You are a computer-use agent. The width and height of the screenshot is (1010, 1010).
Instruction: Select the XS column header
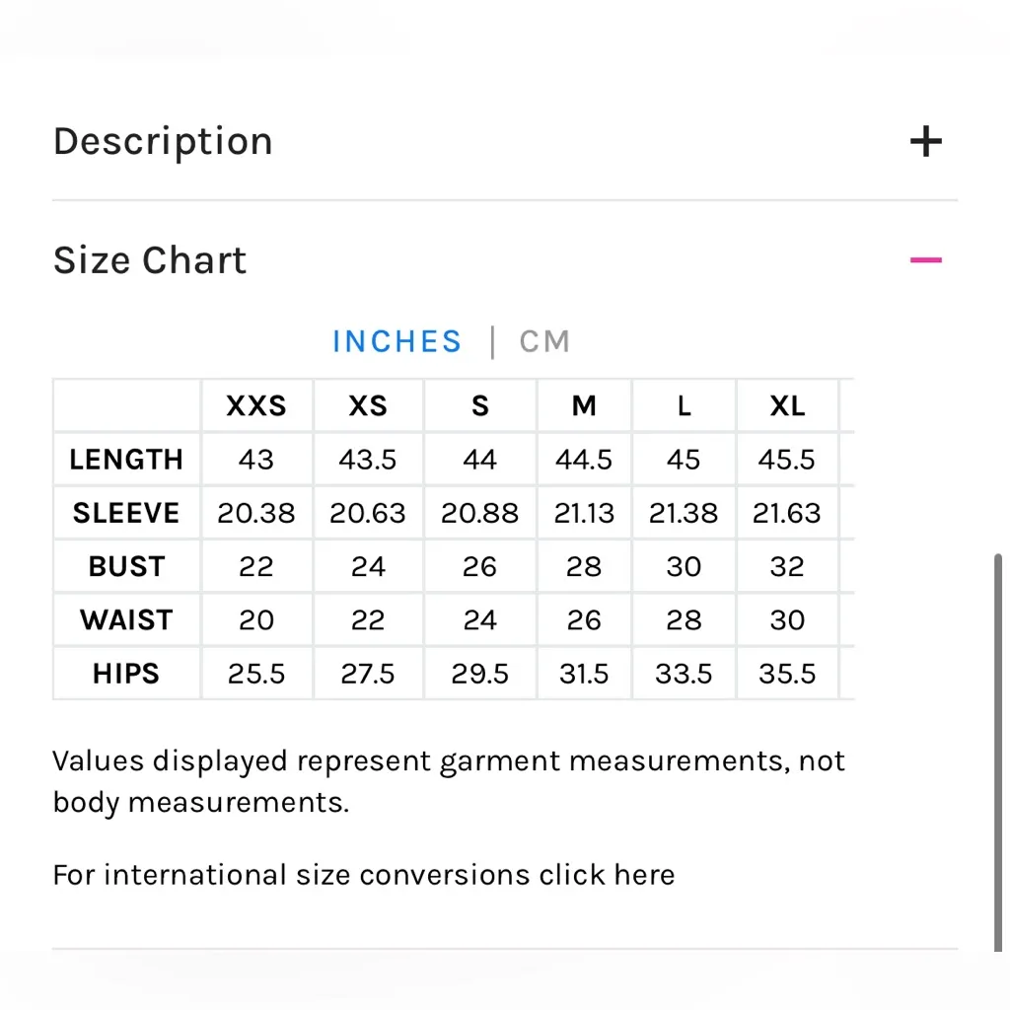coord(368,406)
